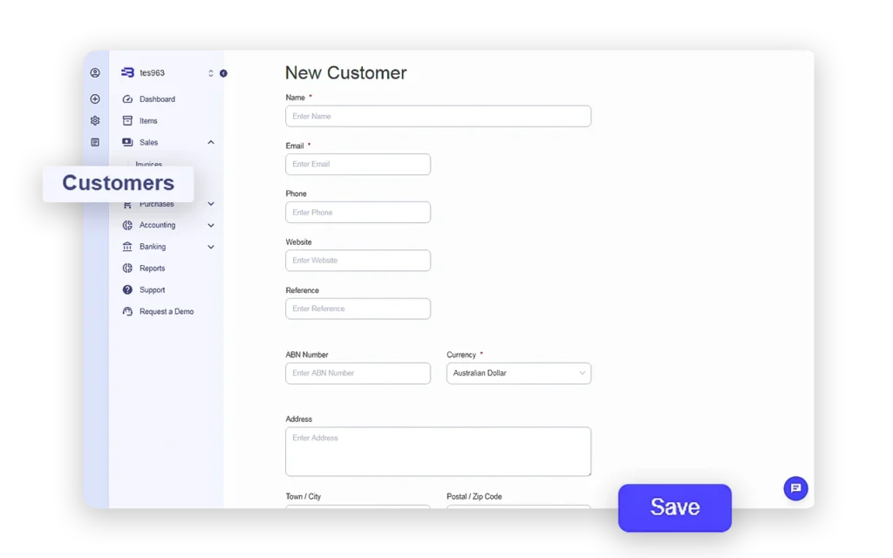The image size is (893, 558).
Task: Click the Save button
Action: (x=675, y=508)
